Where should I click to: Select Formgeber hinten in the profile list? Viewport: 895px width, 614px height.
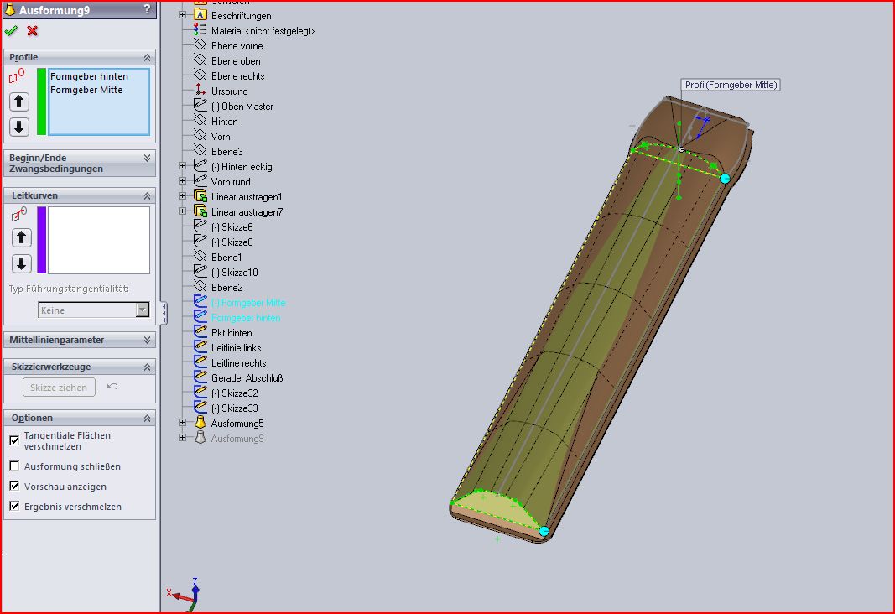89,76
